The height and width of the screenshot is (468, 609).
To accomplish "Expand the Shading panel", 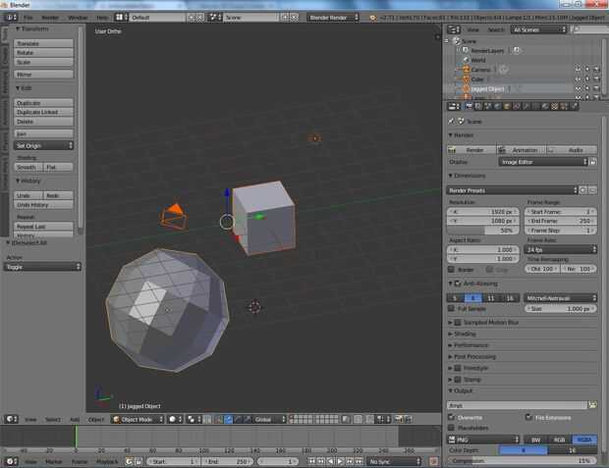I will [x=463, y=334].
